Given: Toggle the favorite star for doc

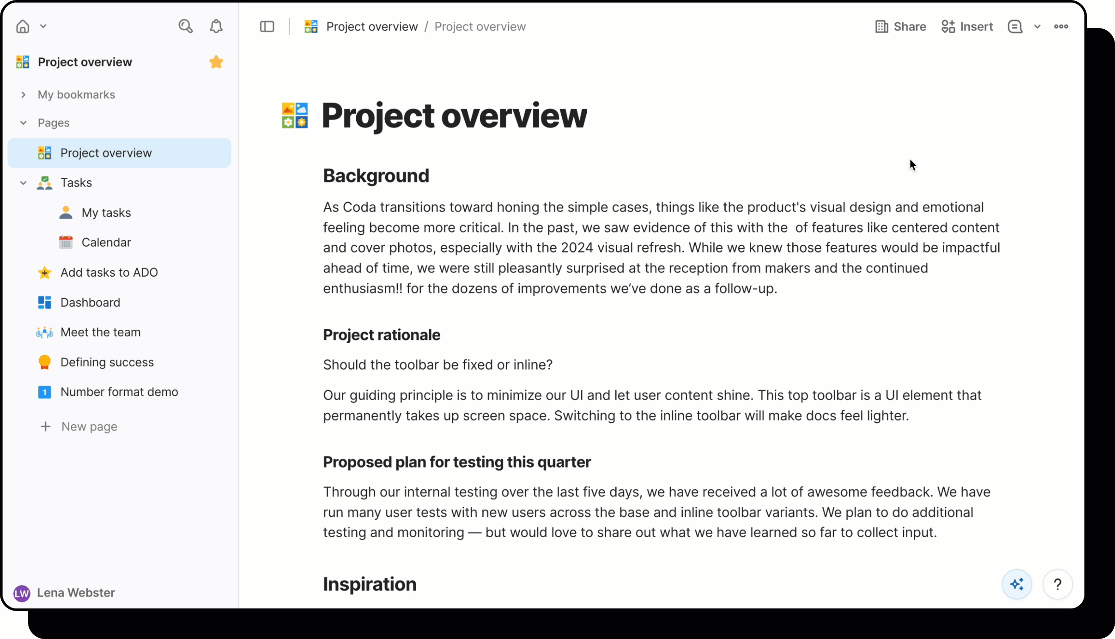Looking at the screenshot, I should tap(216, 62).
